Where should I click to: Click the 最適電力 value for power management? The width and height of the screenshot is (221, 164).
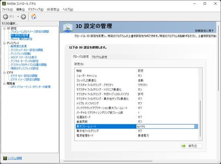pos(143,136)
